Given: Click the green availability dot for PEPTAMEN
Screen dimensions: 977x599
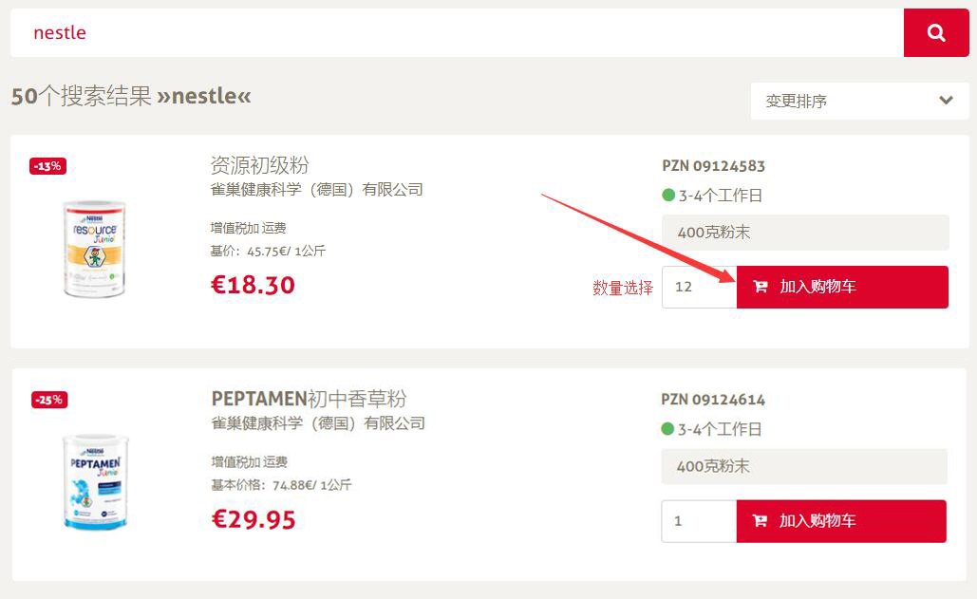Looking at the screenshot, I should pyautogui.click(x=667, y=428).
